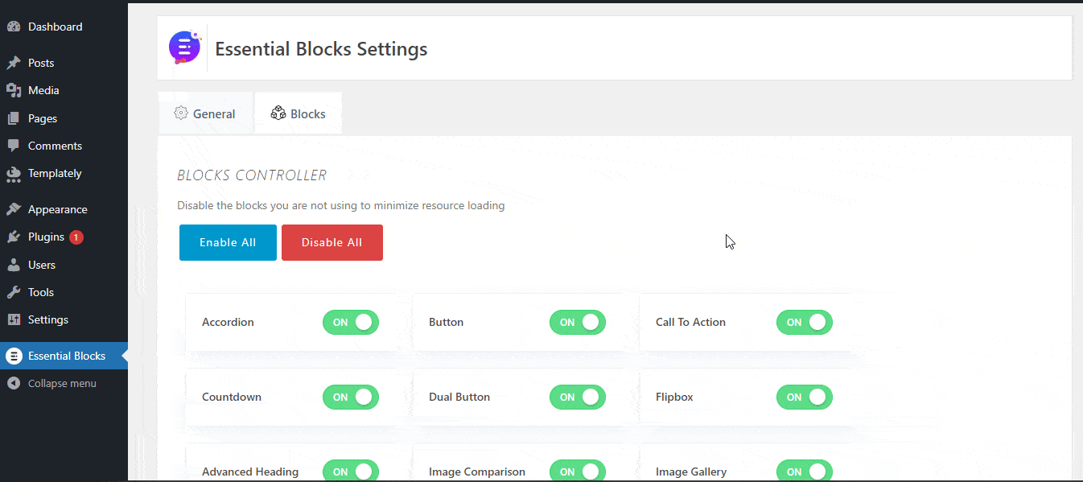Click the Flipbox block label
Screen dimensions: 1083x482
(x=674, y=397)
